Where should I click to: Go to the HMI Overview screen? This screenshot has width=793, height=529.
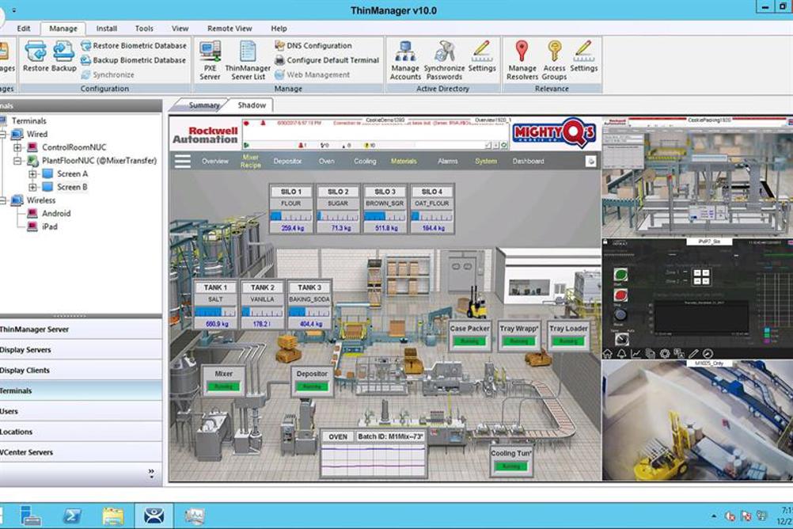[x=215, y=161]
